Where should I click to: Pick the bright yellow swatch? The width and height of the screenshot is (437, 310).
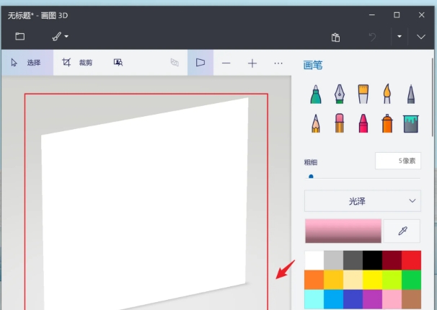tap(373, 280)
